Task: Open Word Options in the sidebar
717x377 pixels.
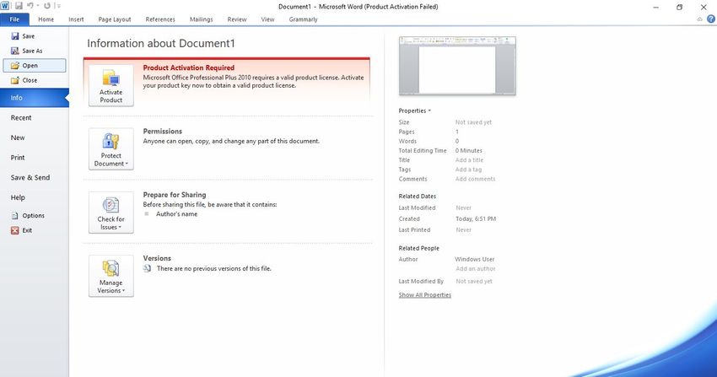Action: coord(33,216)
